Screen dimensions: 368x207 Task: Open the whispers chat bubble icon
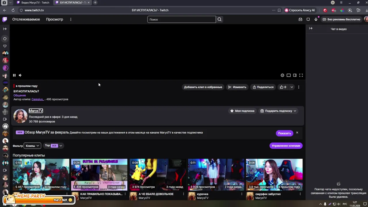308,19
